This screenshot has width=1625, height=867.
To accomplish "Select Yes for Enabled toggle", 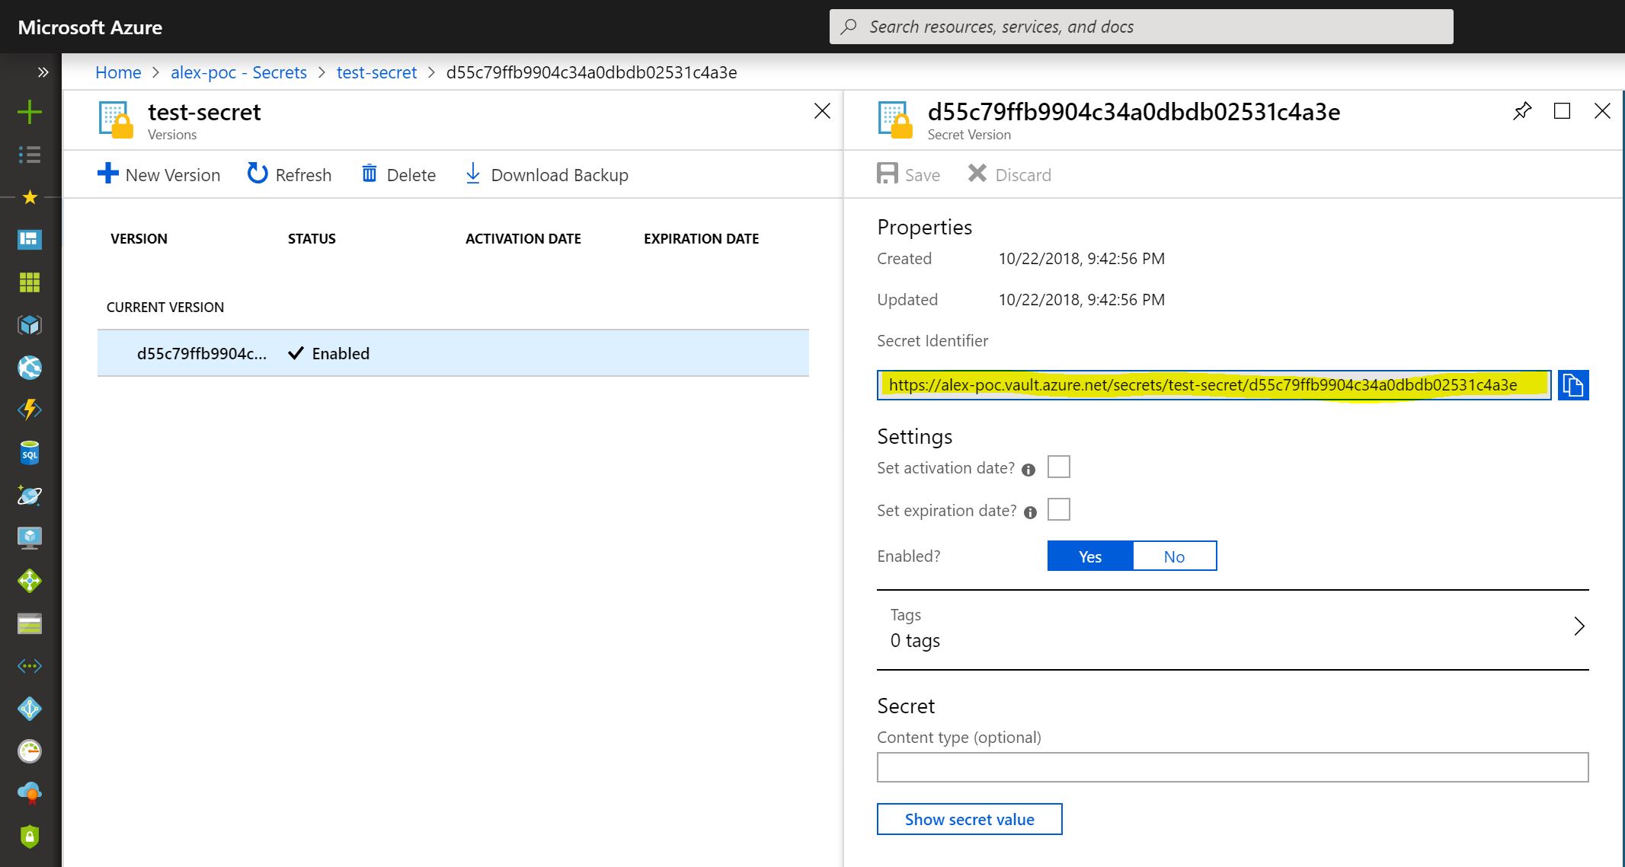I will pyautogui.click(x=1090, y=556).
